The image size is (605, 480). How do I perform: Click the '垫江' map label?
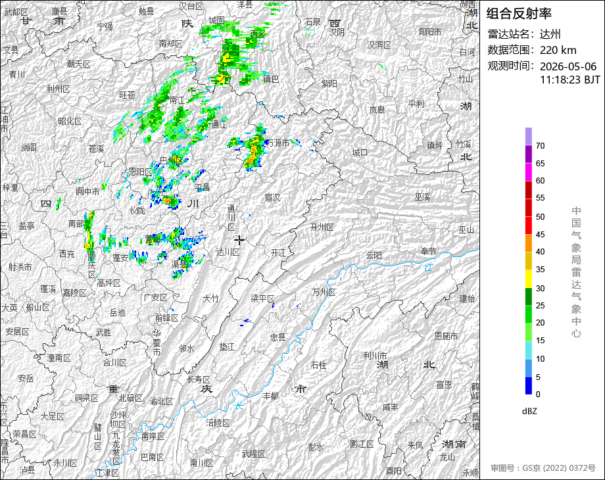(226, 347)
